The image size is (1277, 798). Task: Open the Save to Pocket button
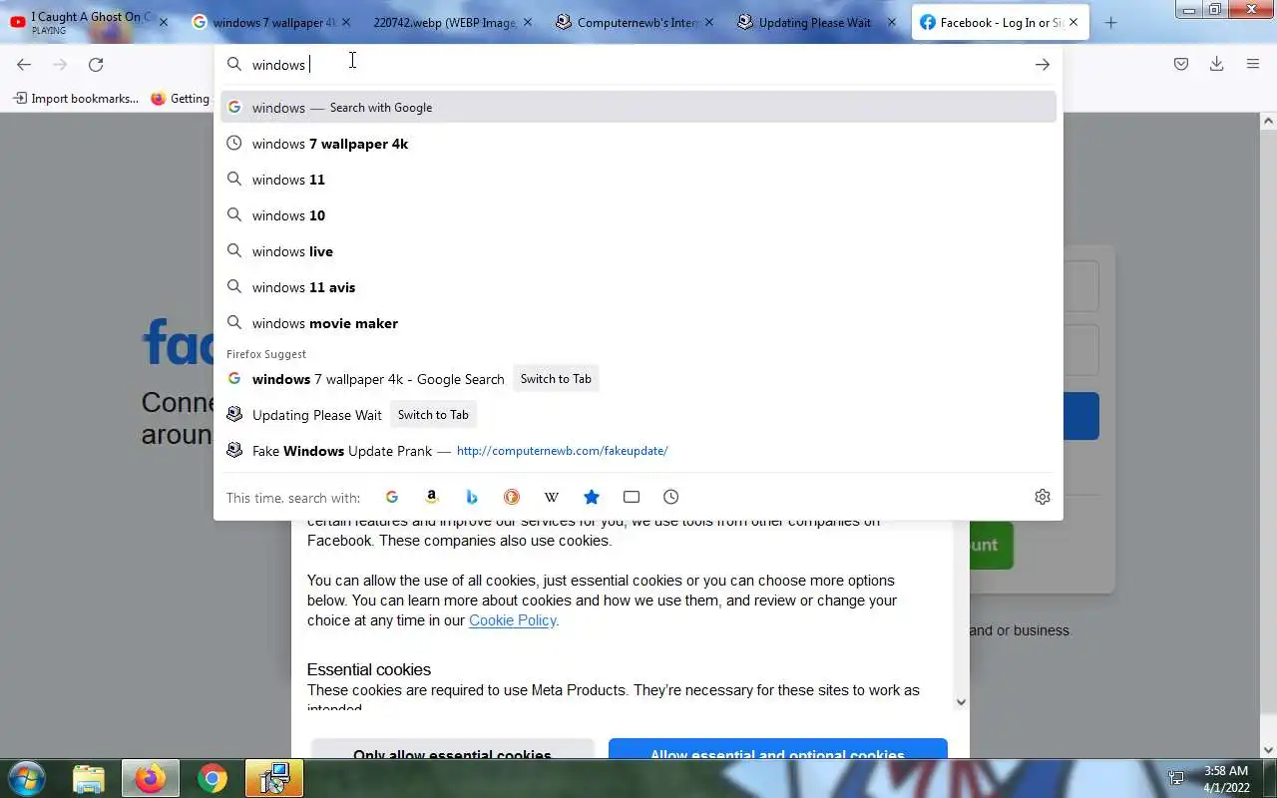[1181, 65]
